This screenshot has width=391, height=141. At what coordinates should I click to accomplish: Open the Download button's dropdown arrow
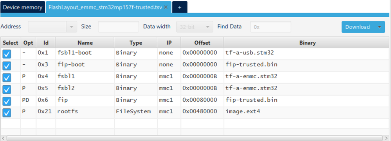click(380, 27)
